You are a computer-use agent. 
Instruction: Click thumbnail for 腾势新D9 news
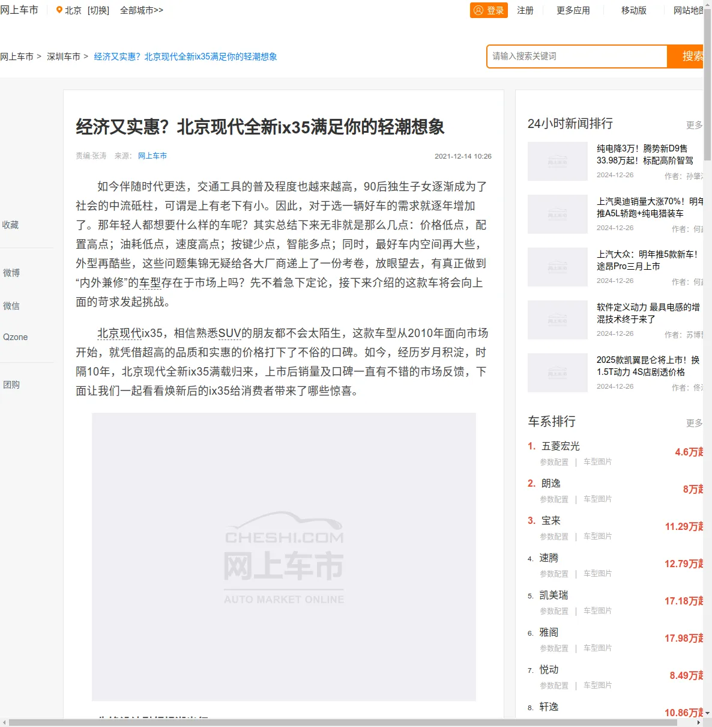pyautogui.click(x=558, y=162)
